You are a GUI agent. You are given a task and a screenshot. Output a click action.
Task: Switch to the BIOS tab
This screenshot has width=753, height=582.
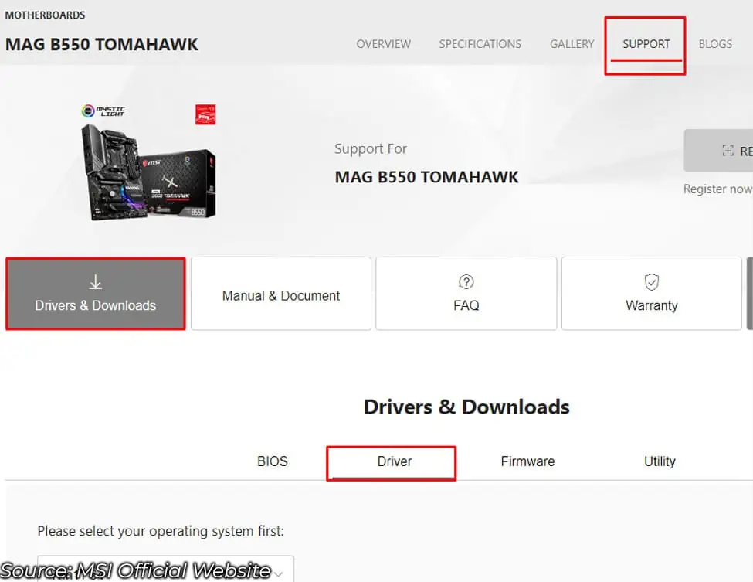pos(273,461)
